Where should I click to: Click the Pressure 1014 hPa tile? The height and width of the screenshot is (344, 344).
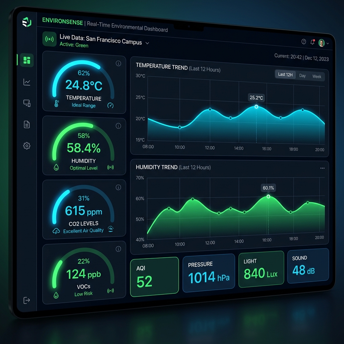(x=209, y=273)
